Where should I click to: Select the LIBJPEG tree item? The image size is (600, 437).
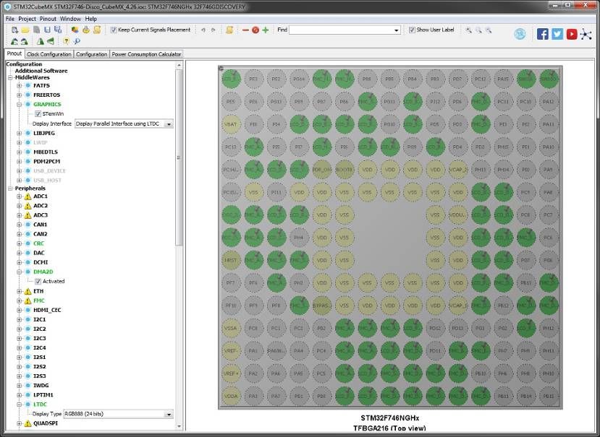[x=44, y=134]
